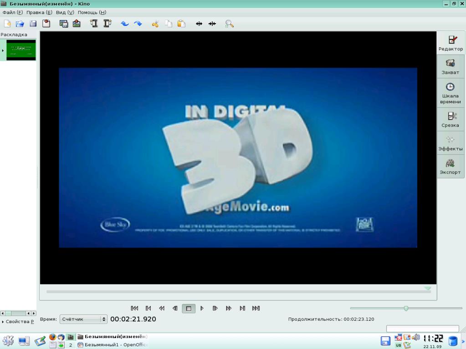Insert a file before the current scene
This screenshot has width=466, height=349.
(x=94, y=24)
